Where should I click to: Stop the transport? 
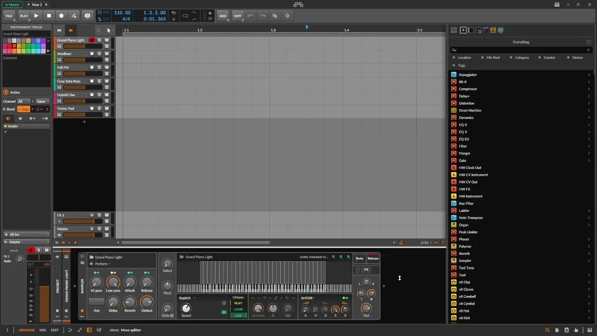[49, 16]
